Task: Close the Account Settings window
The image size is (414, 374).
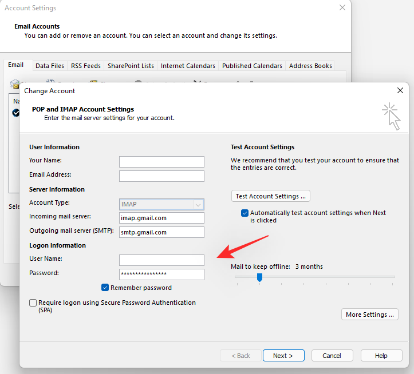Action: pos(342,8)
